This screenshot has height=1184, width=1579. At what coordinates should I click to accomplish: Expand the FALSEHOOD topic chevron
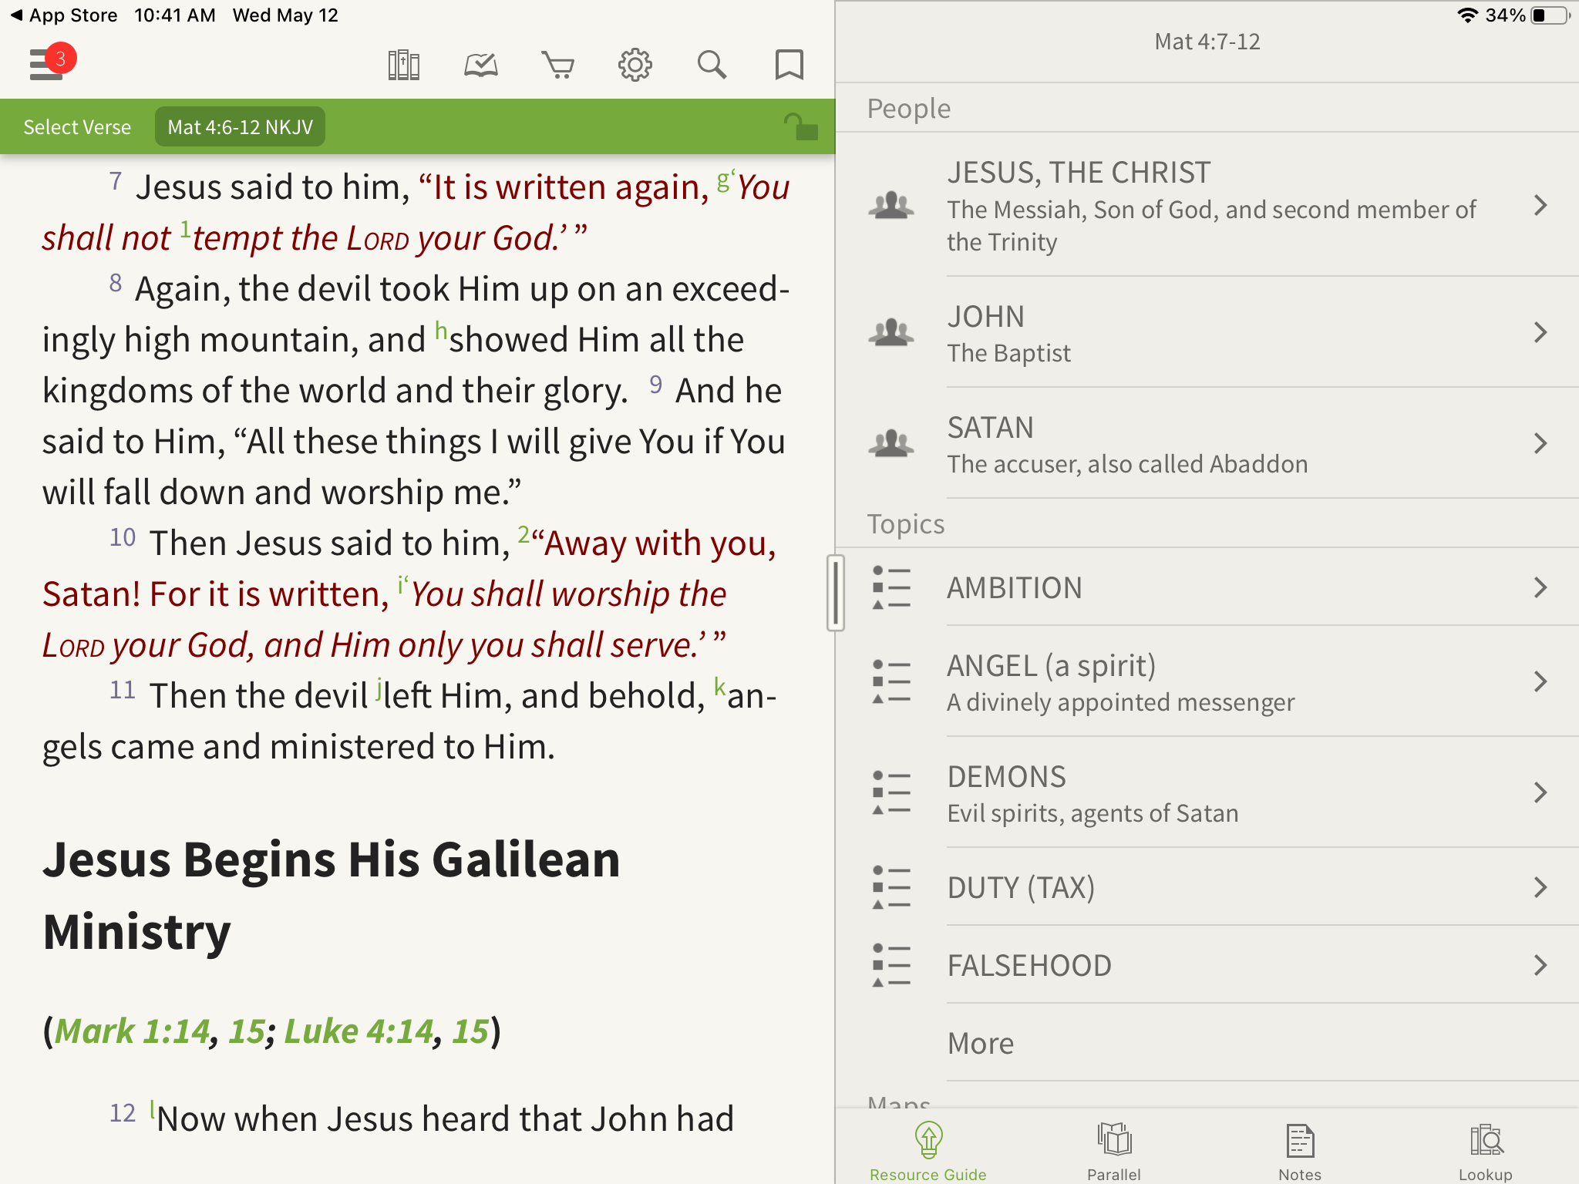coord(1540,965)
